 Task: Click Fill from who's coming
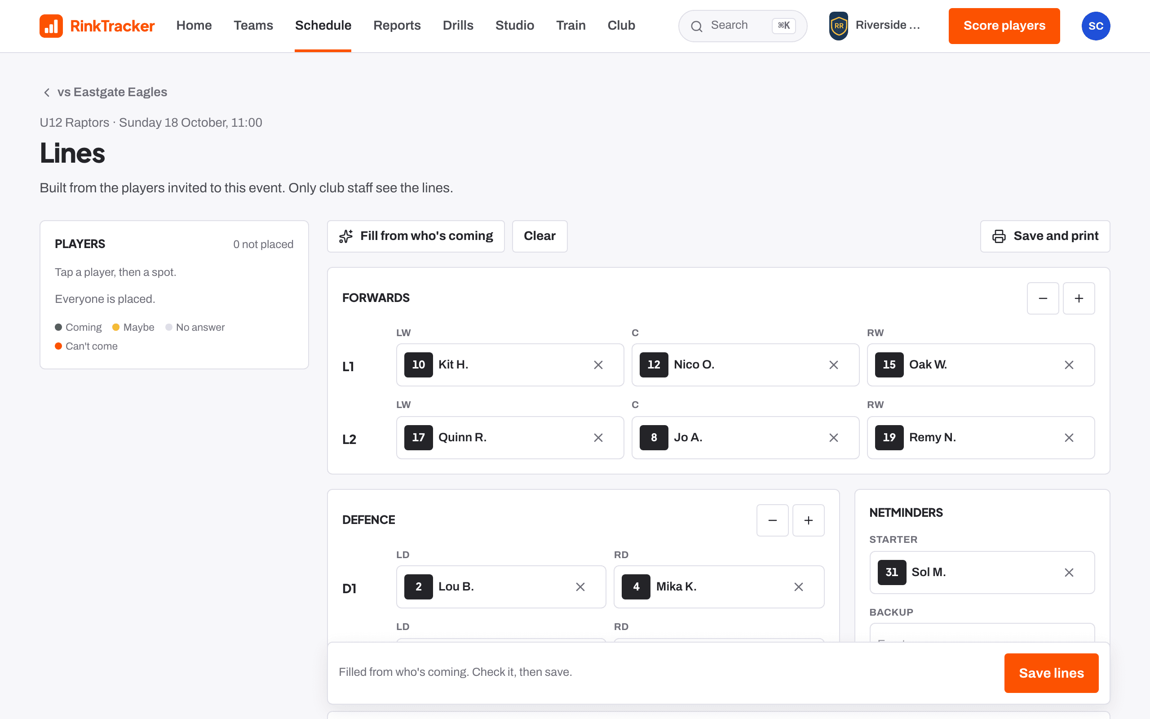tap(416, 236)
